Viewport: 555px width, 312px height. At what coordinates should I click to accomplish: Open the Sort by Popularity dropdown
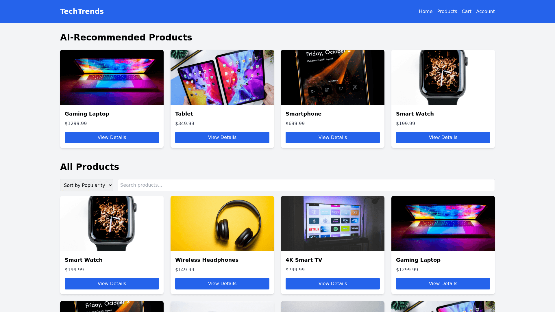86,185
